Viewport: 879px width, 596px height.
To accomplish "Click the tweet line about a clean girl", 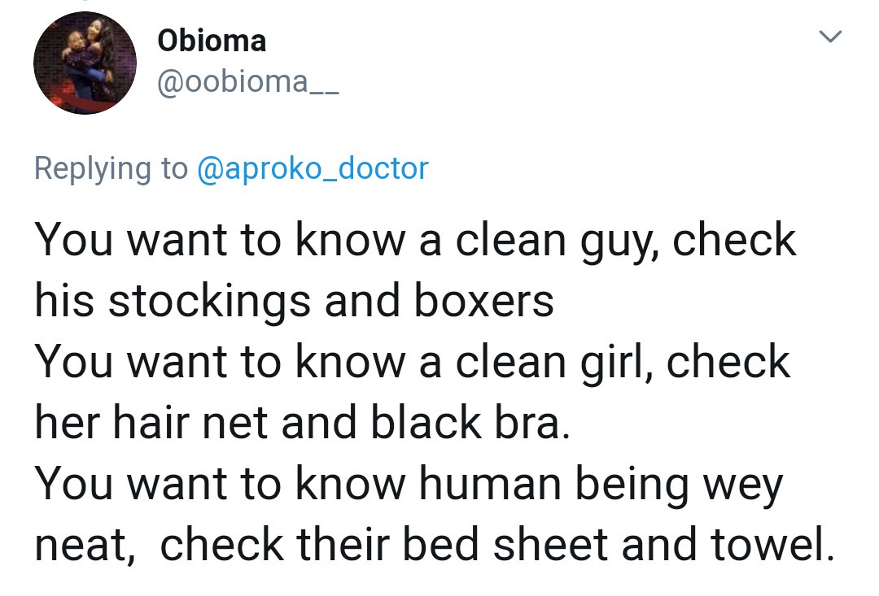I will pyautogui.click(x=412, y=362).
